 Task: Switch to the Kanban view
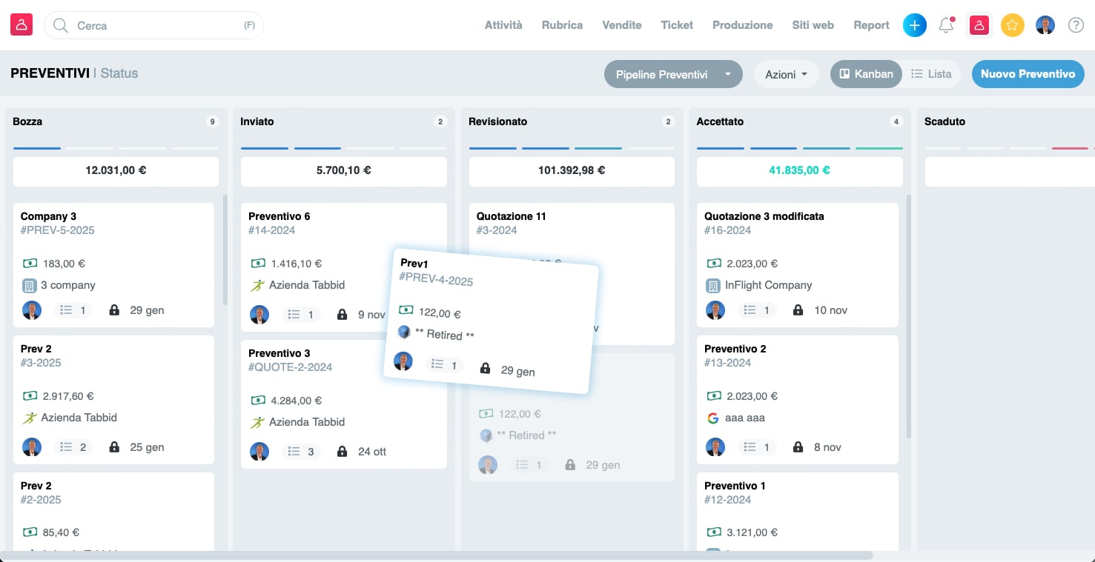866,73
